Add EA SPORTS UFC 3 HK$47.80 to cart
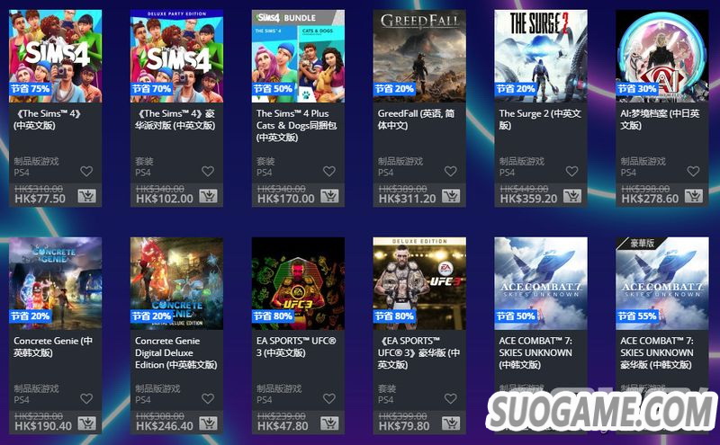 tap(329, 423)
